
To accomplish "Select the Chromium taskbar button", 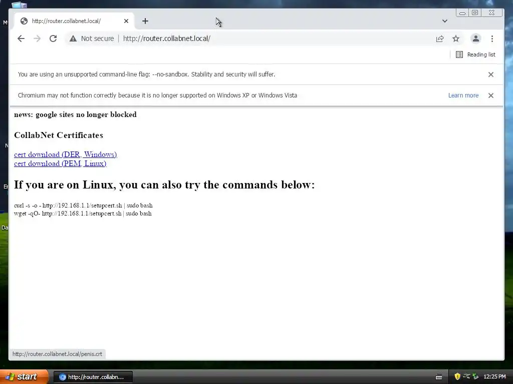I will (x=93, y=377).
